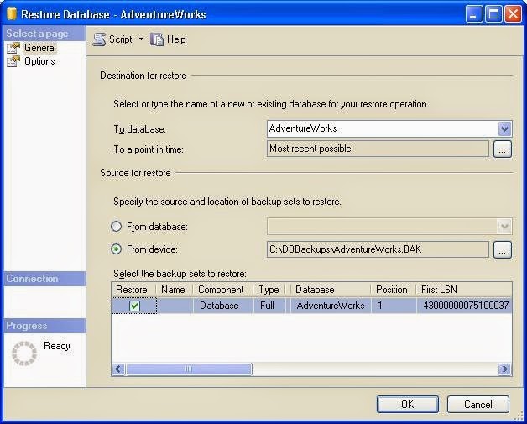Select the From device radio button

(x=117, y=249)
